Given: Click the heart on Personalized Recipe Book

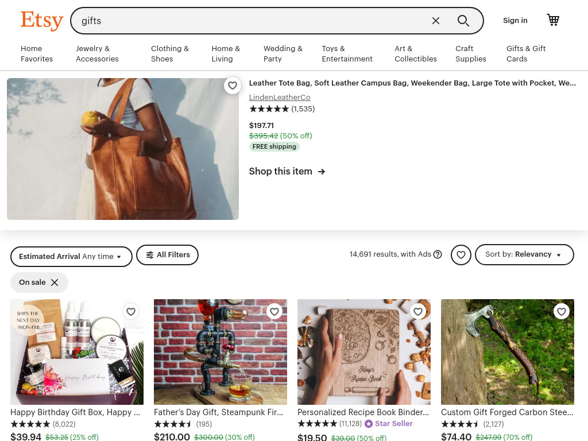Looking at the screenshot, I should click(x=418, y=312).
